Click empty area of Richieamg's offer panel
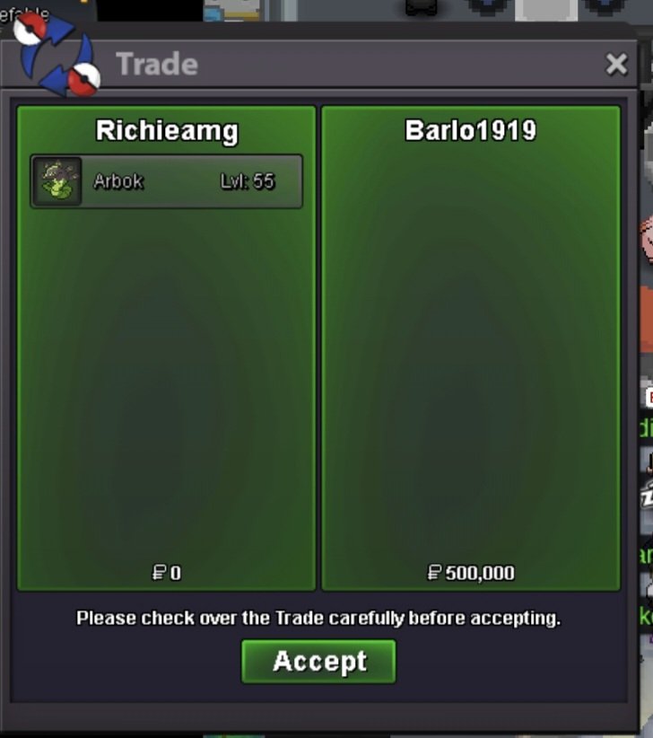The width and height of the screenshot is (653, 738). (167, 376)
